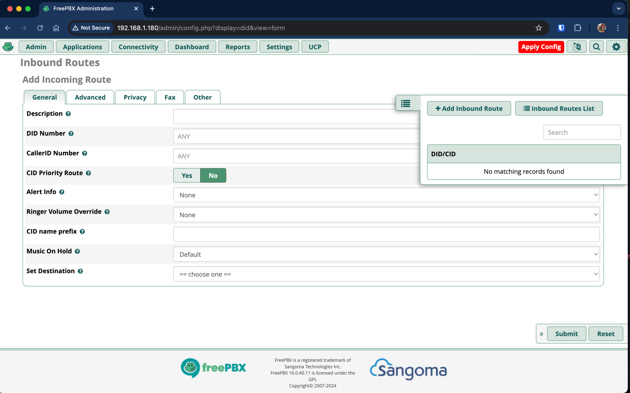Viewport: 630px width, 393px height.
Task: Click the help icon next to Description
Action: (68, 114)
